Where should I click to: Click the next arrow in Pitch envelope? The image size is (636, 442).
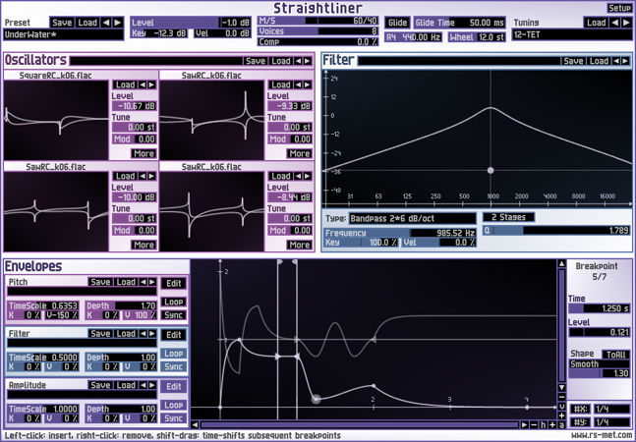(152, 282)
